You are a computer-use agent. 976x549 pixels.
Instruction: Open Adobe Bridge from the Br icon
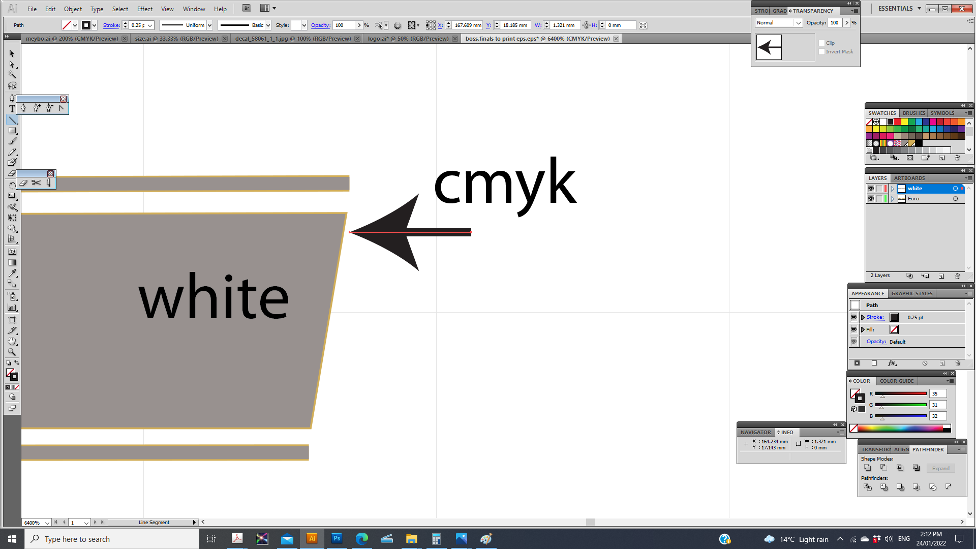pyautogui.click(x=247, y=8)
